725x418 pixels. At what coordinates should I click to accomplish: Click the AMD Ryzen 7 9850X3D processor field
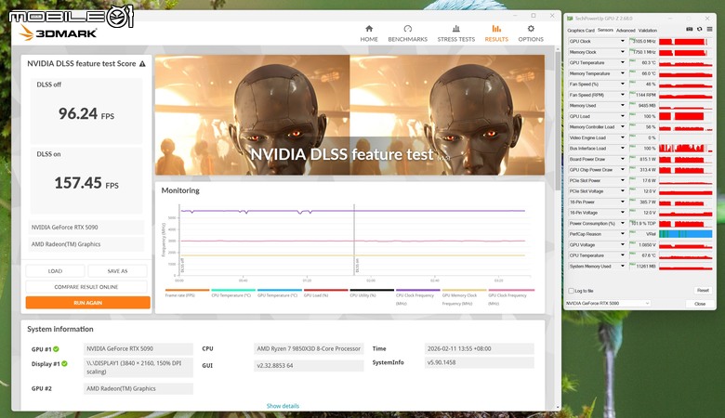click(309, 348)
